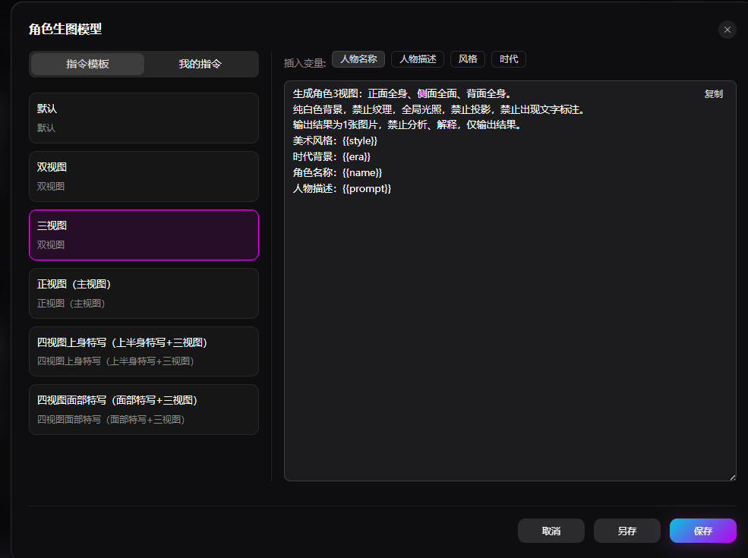
Task: Choose the 四视图面部特写 template
Action: (x=144, y=410)
